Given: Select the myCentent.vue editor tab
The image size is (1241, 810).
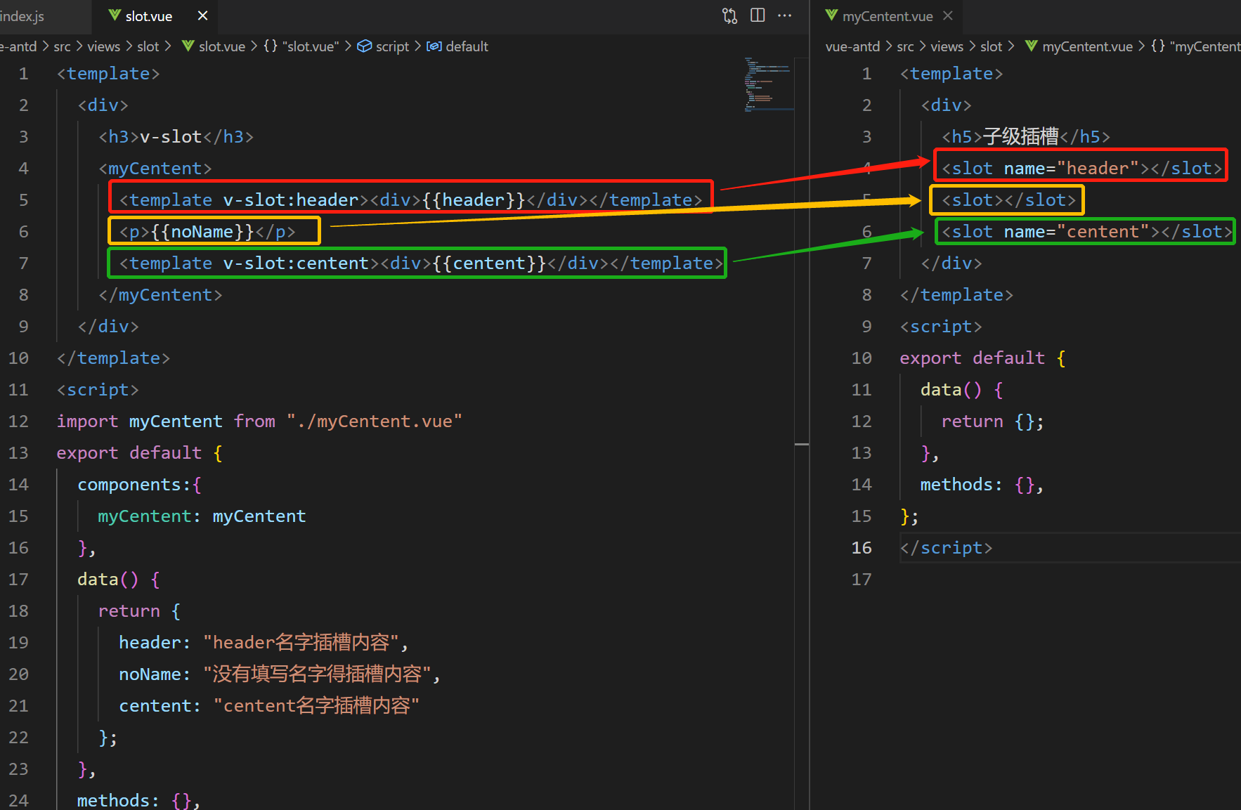Looking at the screenshot, I should (x=888, y=16).
